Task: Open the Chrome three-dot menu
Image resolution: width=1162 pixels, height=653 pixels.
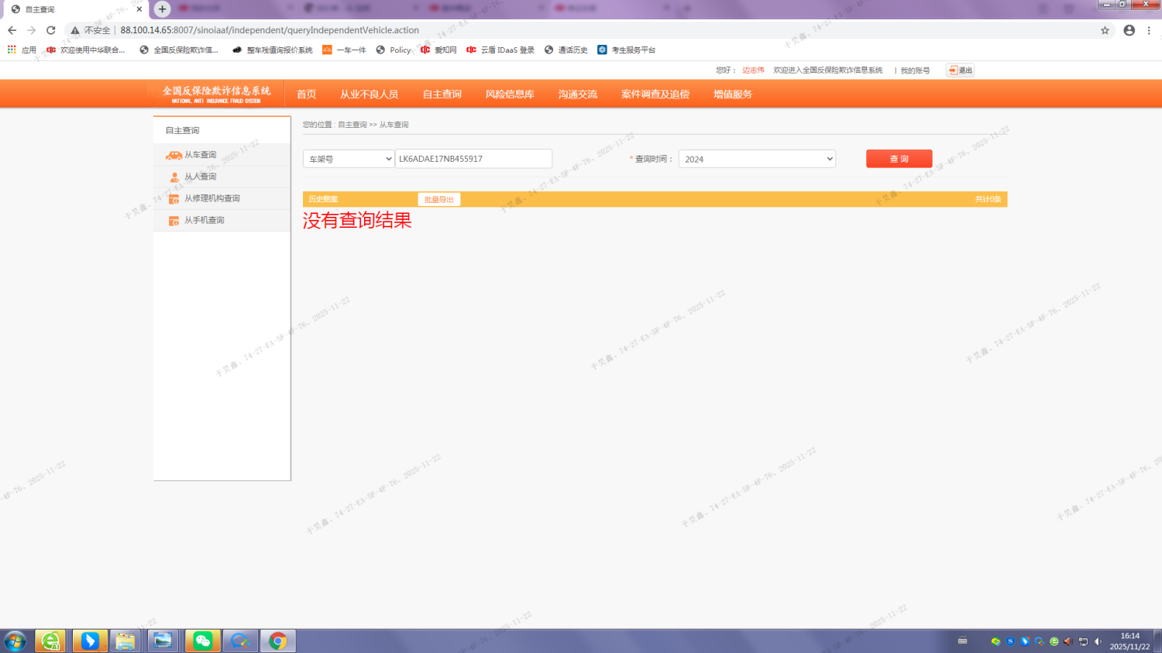Action: pos(1149,30)
